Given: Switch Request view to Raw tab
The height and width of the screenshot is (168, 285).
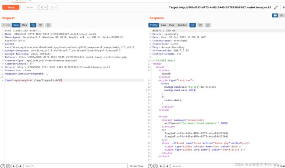Looking at the screenshot, I should coord(16,25).
